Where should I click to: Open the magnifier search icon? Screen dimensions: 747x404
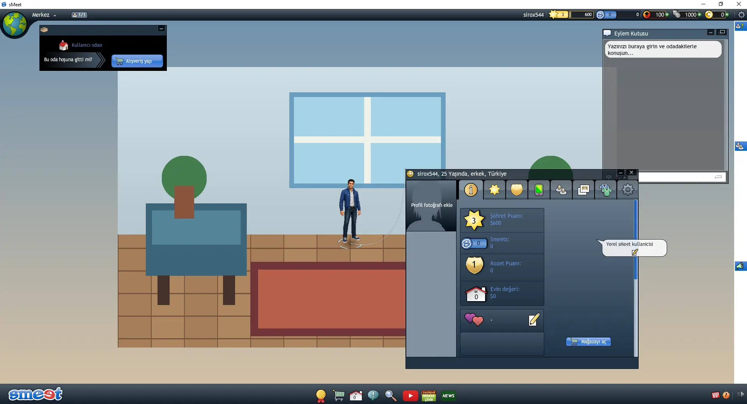[391, 395]
